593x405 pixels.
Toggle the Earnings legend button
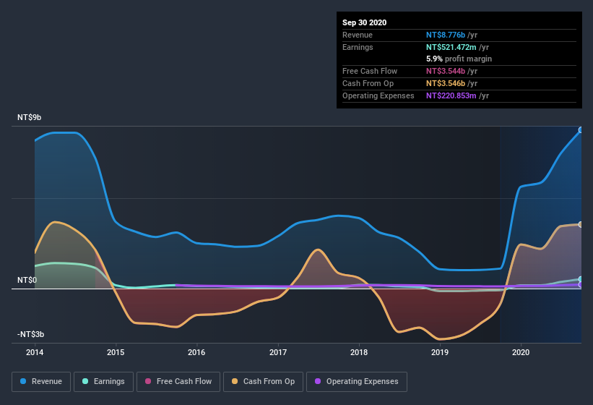coord(103,382)
